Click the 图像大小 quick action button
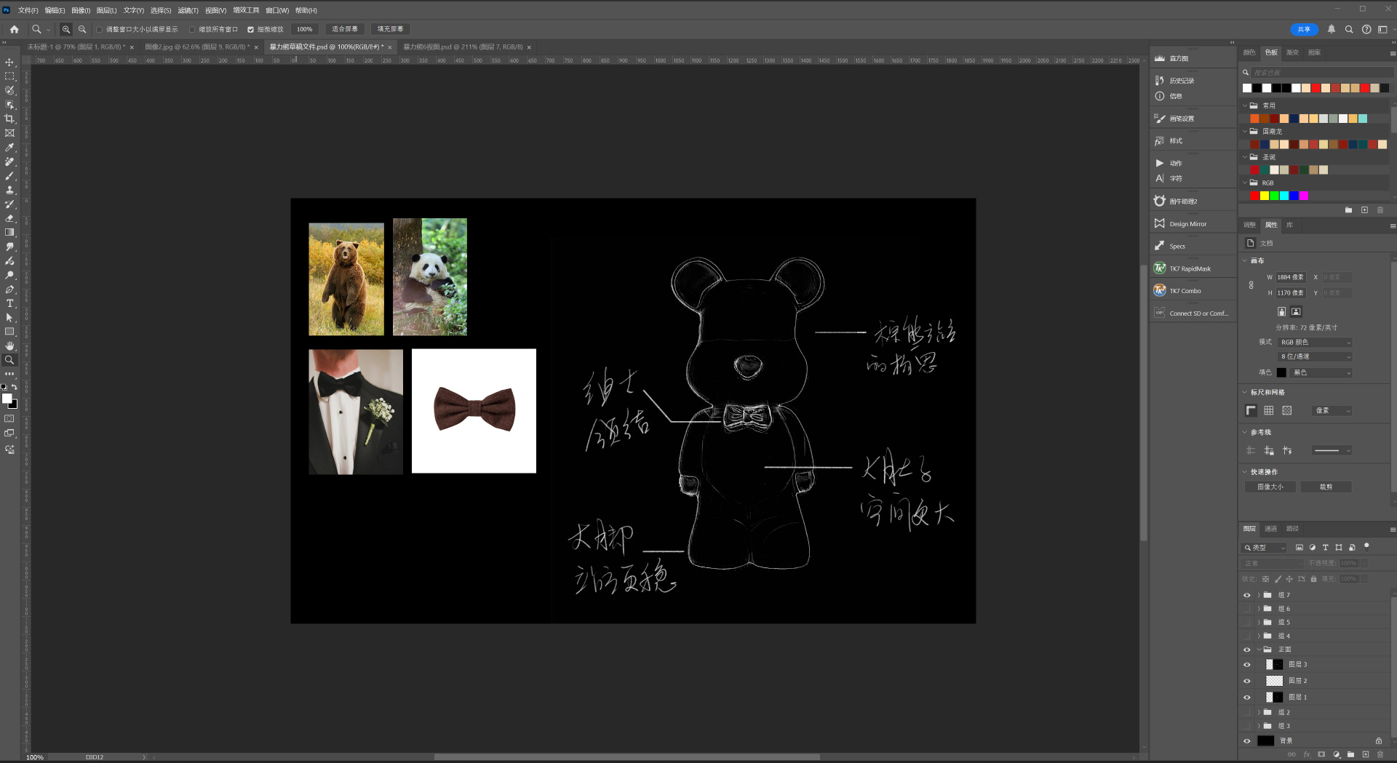This screenshot has width=1397, height=763. [x=1270, y=487]
